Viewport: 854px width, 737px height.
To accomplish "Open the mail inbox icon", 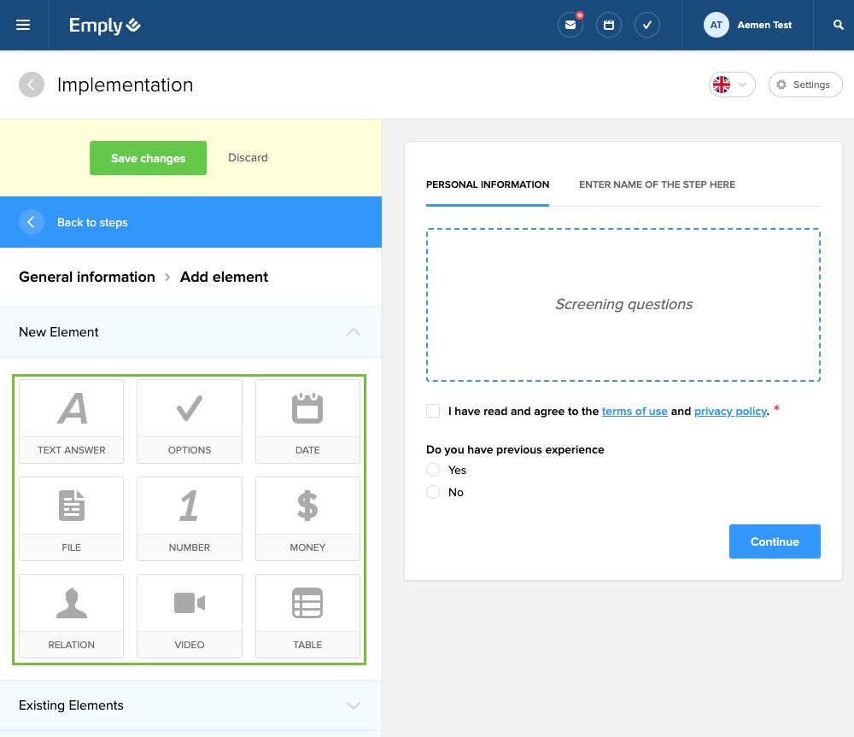I will [x=570, y=26].
